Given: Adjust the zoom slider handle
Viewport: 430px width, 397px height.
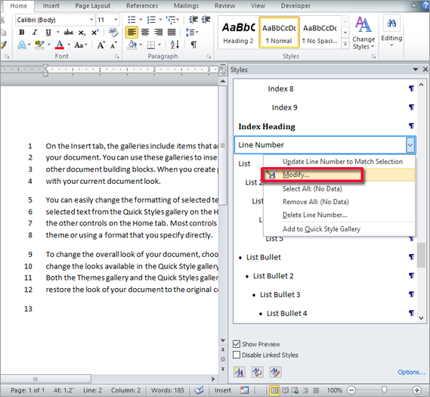Looking at the screenshot, I should (384, 390).
